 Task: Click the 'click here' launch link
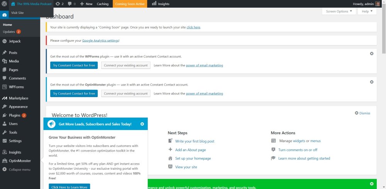point(193,27)
